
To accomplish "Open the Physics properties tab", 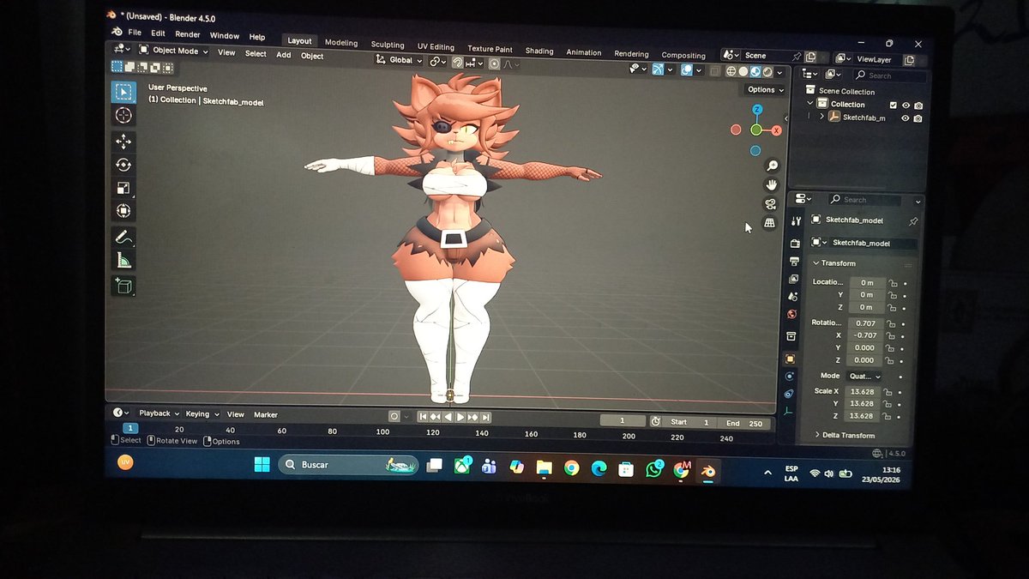I will point(789,377).
